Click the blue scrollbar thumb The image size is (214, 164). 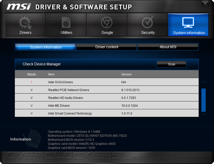204,100
